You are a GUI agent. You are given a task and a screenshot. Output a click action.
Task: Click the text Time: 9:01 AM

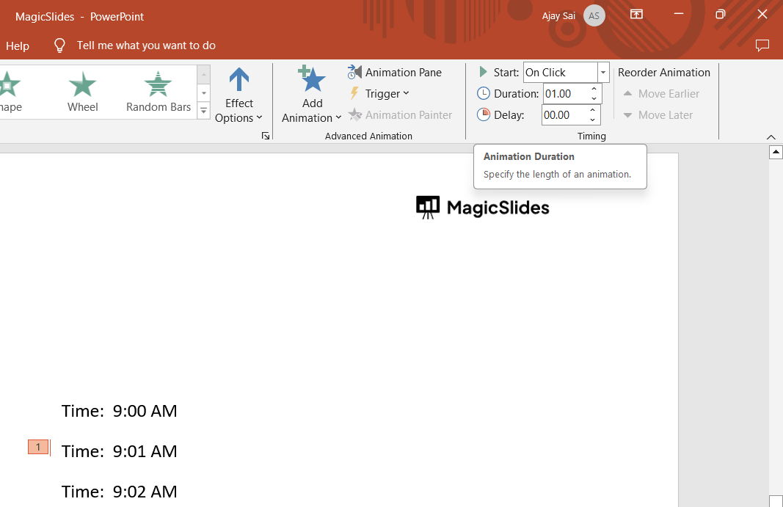point(120,451)
